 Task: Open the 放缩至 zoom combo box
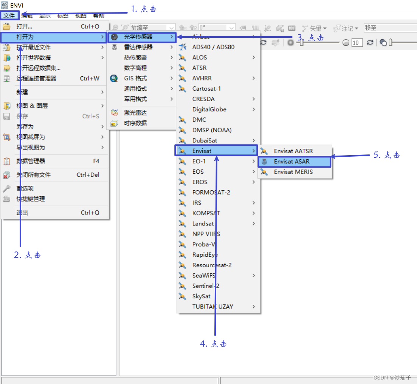point(172,28)
